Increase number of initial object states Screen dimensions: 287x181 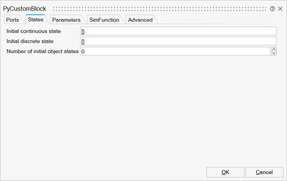tap(274, 49)
